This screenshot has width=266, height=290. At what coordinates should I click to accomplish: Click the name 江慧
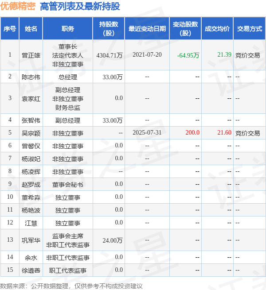[x=31, y=223]
